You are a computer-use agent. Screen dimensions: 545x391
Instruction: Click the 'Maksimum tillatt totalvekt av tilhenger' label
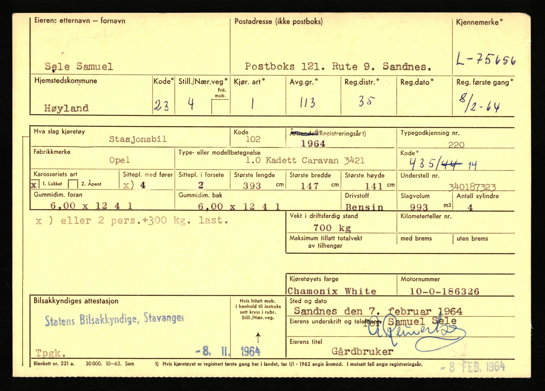coord(326,242)
